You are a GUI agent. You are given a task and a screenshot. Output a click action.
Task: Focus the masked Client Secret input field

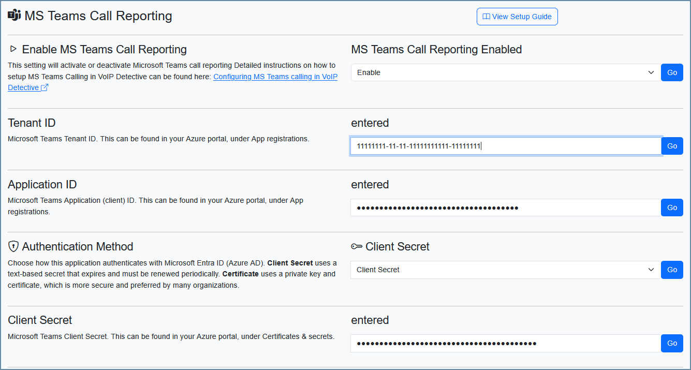click(x=506, y=343)
